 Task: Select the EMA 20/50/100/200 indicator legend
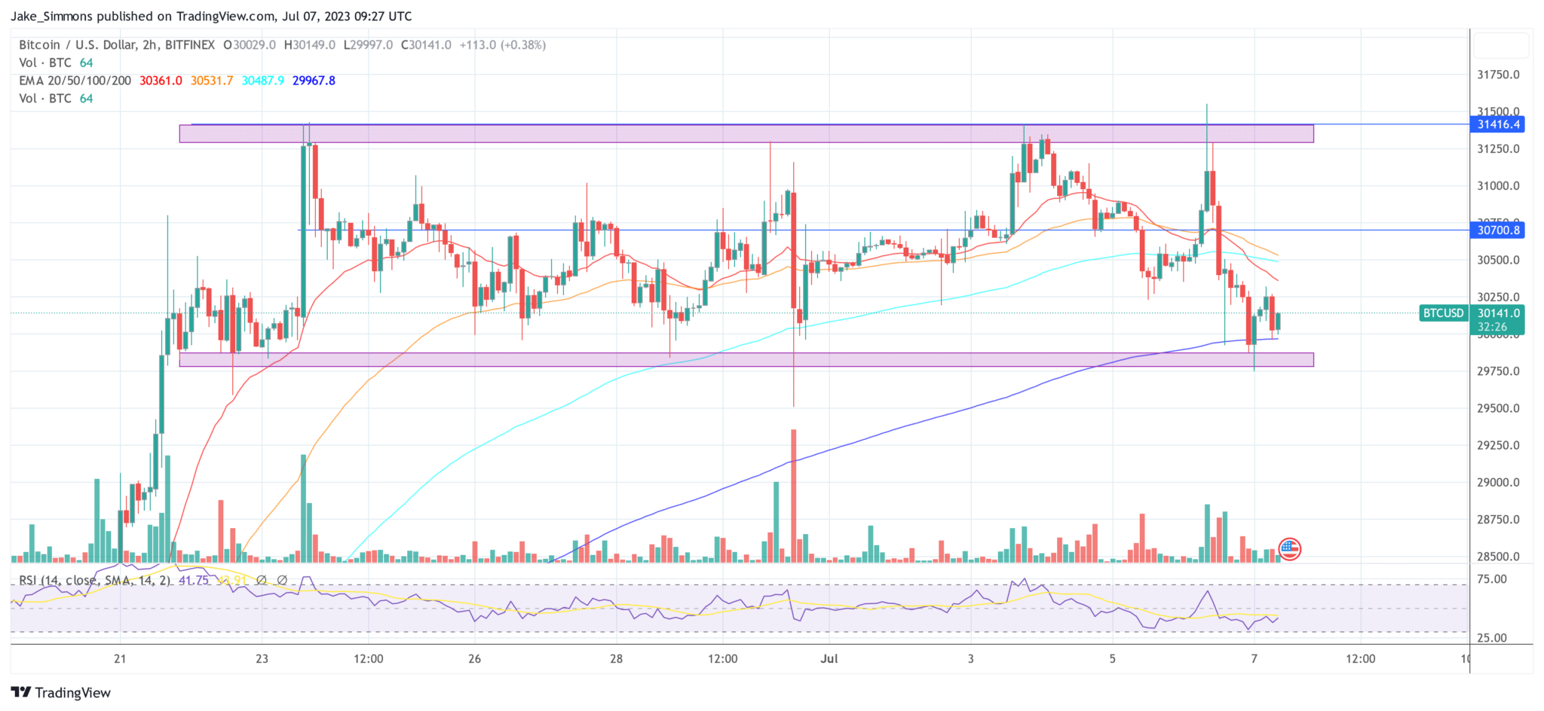pyautogui.click(x=75, y=81)
